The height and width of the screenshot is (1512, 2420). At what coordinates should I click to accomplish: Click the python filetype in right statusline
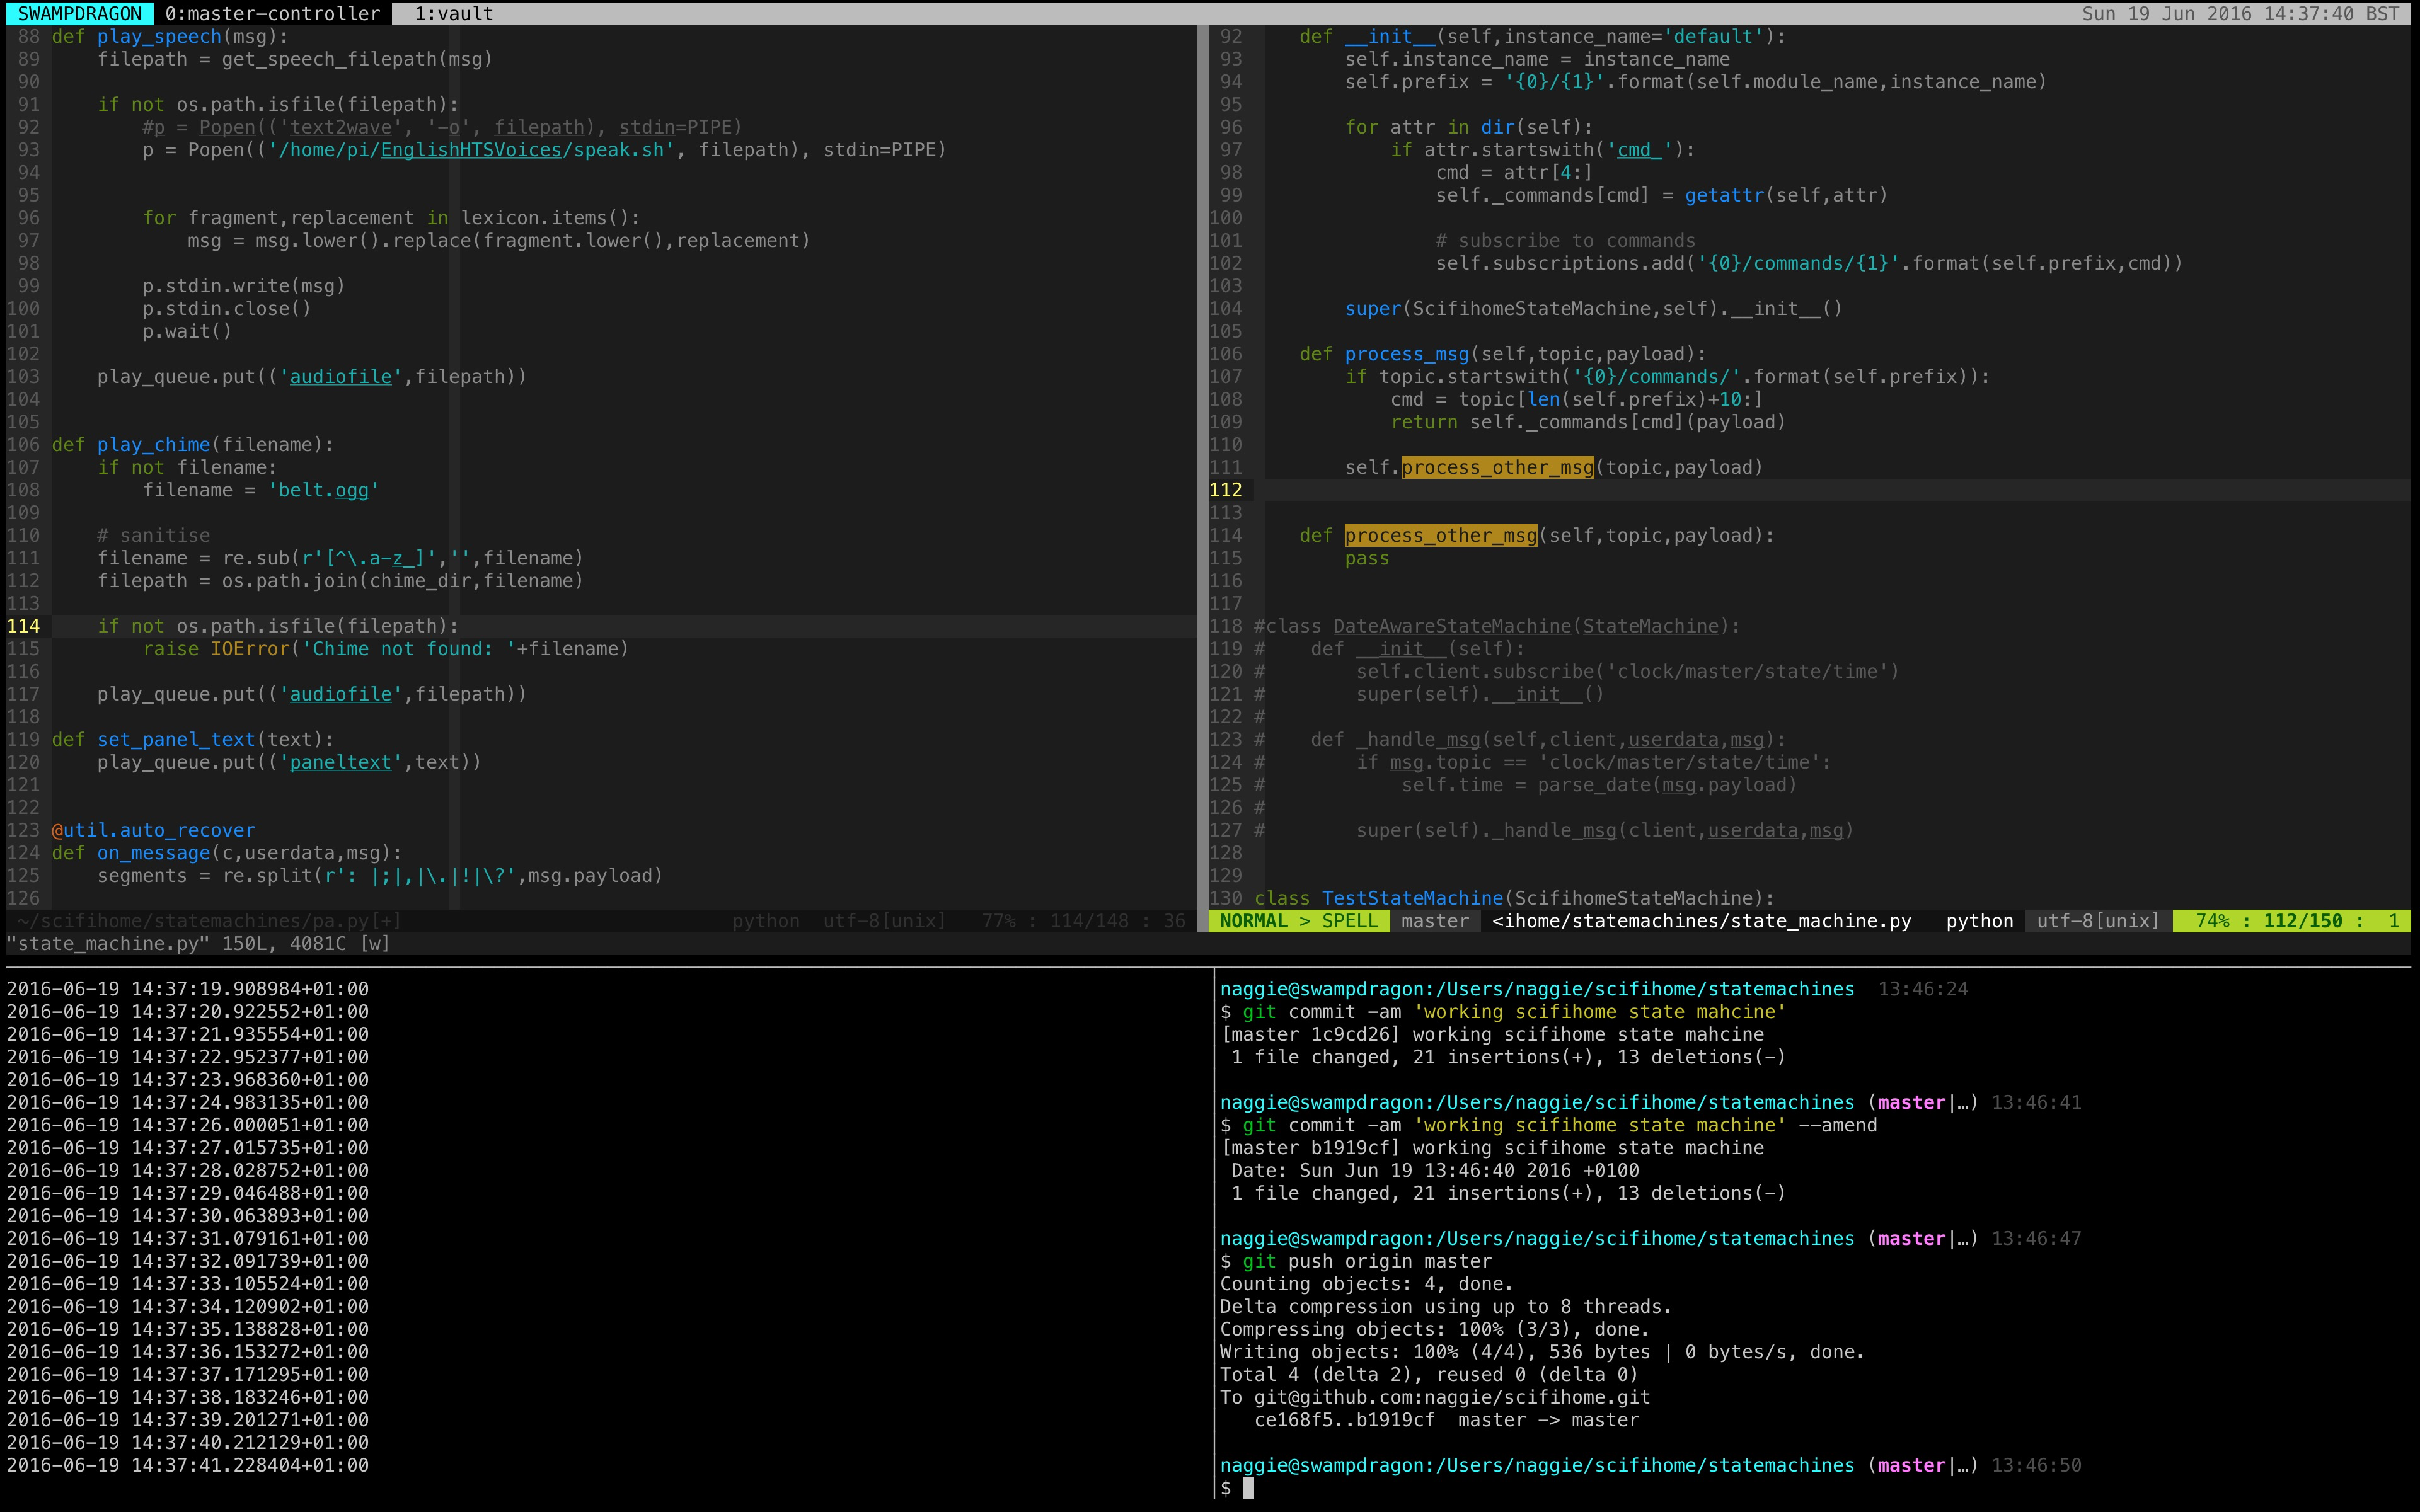(1978, 921)
